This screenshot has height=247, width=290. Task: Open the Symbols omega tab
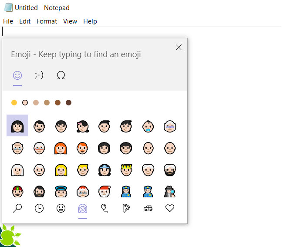[61, 75]
